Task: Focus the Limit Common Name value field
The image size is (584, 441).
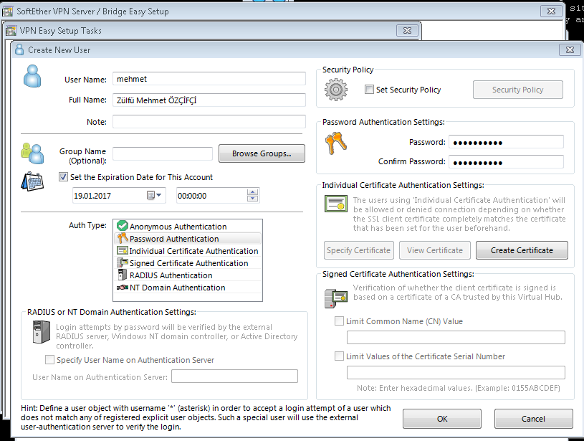Action: click(456, 337)
